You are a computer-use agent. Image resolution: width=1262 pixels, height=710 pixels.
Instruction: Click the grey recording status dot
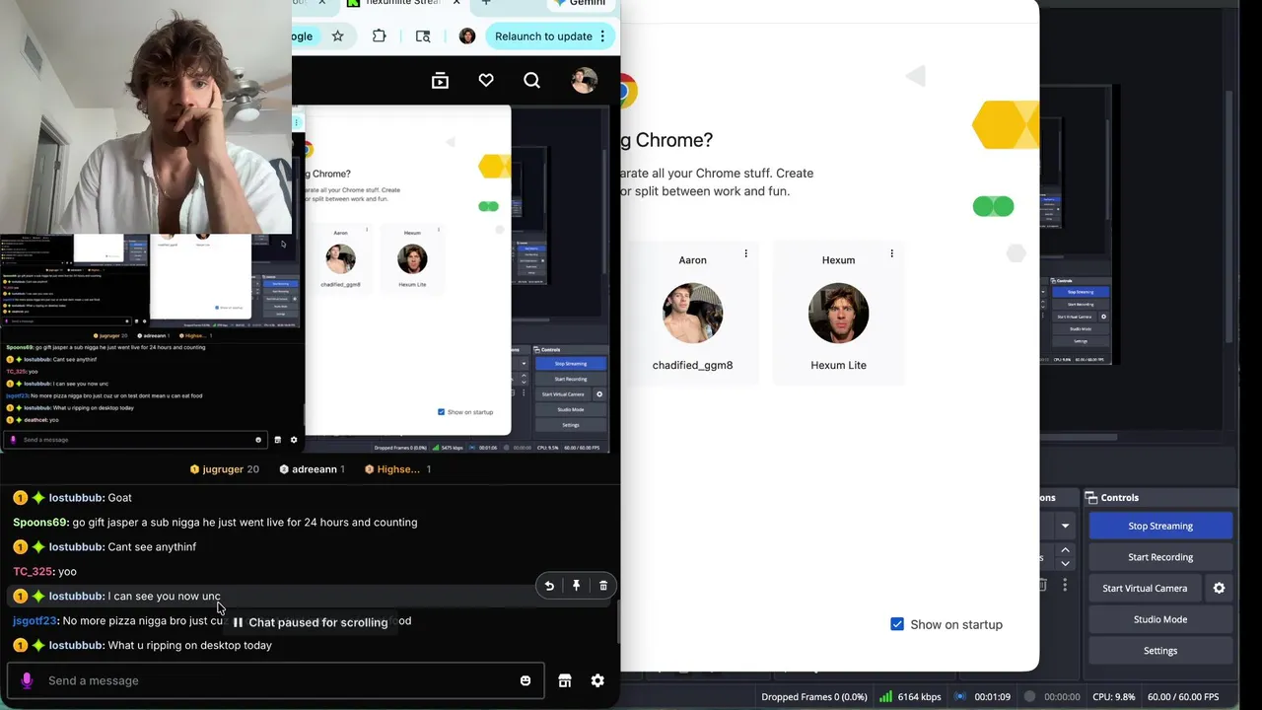(x=1029, y=696)
